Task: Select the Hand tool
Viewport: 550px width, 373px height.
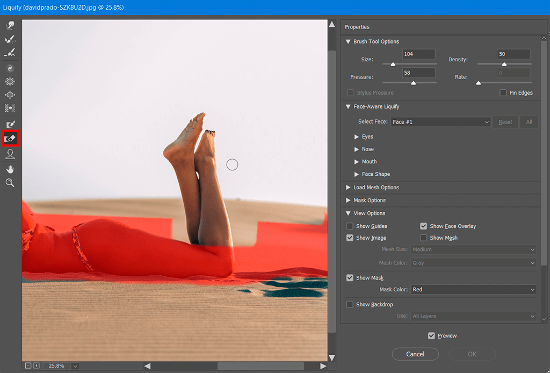Action: (10, 169)
